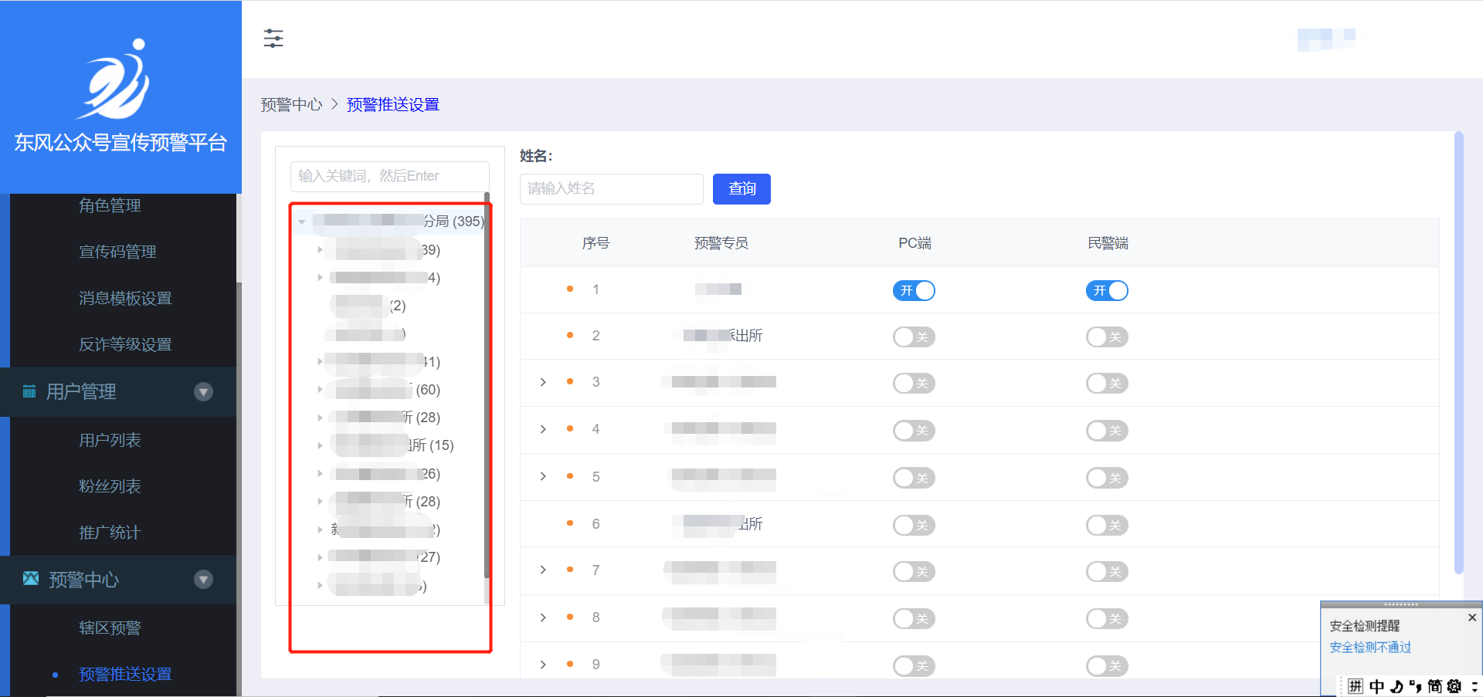Click the organization tree vertical scrollbar
This screenshot has height=697, width=1483.
(x=487, y=386)
